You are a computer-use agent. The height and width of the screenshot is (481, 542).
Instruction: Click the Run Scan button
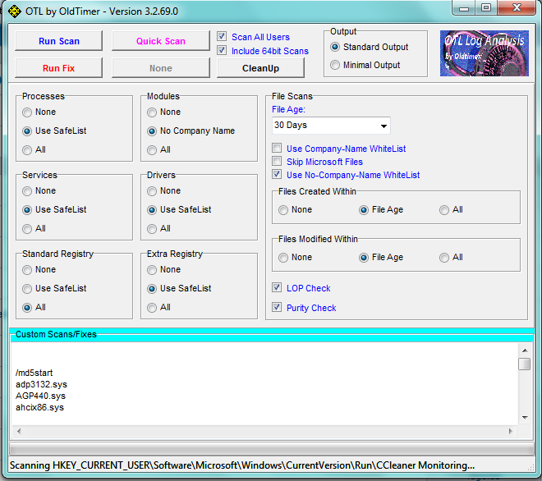point(59,41)
